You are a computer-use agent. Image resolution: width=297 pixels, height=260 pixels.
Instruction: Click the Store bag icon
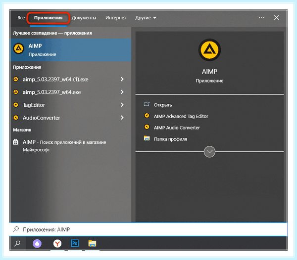click(x=15, y=142)
